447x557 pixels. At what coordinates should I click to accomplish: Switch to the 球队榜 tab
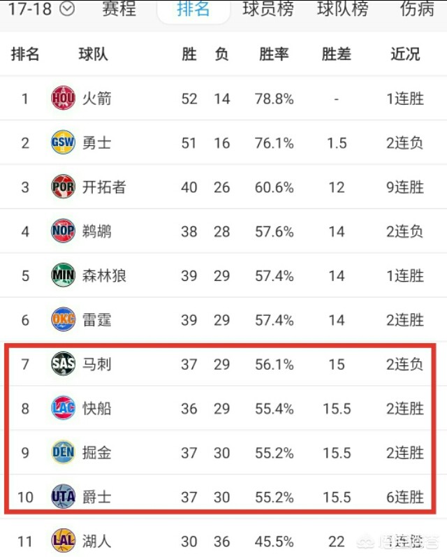pos(343,9)
